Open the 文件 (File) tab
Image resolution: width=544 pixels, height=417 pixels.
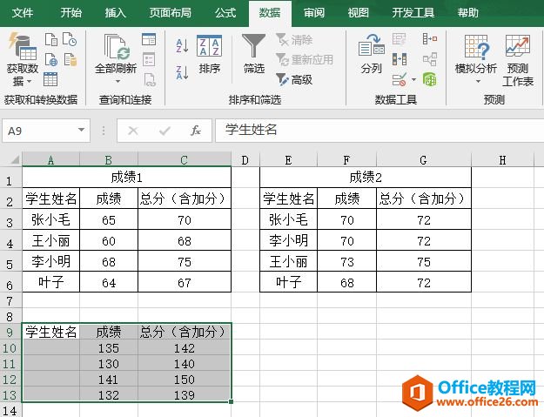coord(23,13)
